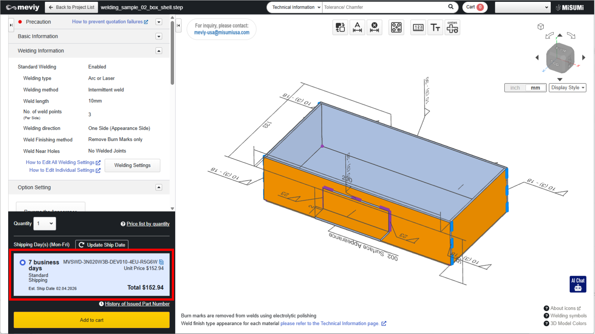The image size is (595, 334).
Task: Click the Tolerance/Chamfer search field
Action: 383,7
